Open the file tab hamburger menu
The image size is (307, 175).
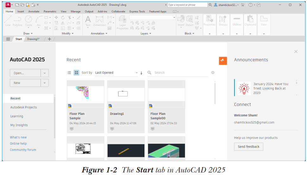(x=8, y=39)
